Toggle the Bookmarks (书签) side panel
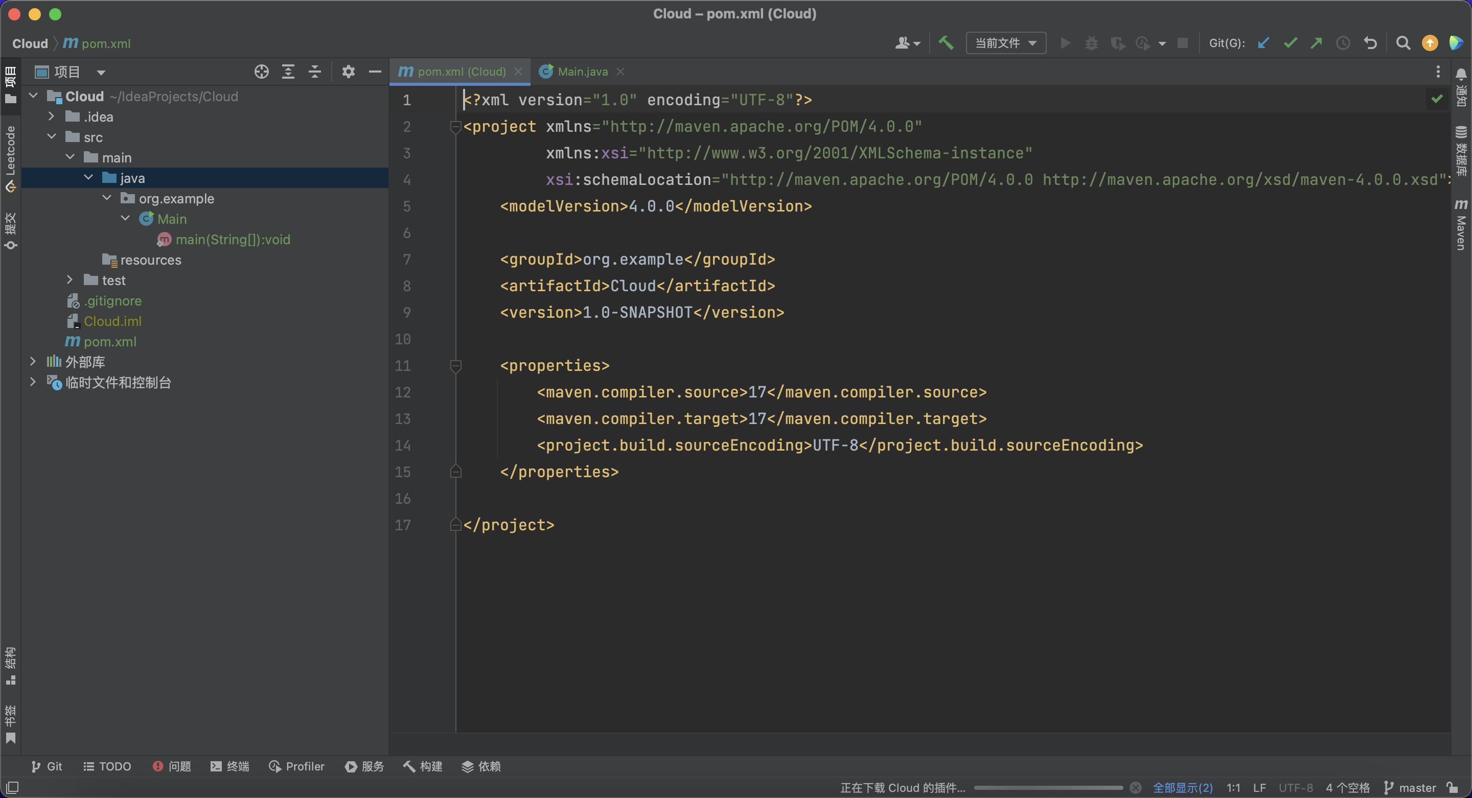Viewport: 1472px width, 798px height. point(10,724)
